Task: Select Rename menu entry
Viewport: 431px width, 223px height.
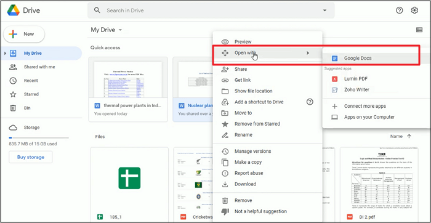Action: click(x=267, y=135)
